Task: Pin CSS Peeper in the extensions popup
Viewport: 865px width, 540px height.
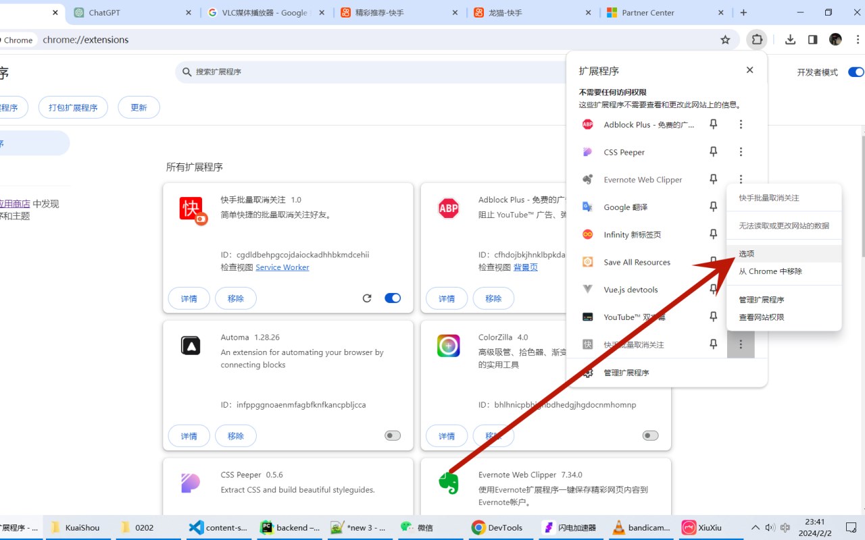Action: click(713, 152)
